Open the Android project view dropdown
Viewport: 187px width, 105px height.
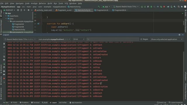tap(9, 10)
